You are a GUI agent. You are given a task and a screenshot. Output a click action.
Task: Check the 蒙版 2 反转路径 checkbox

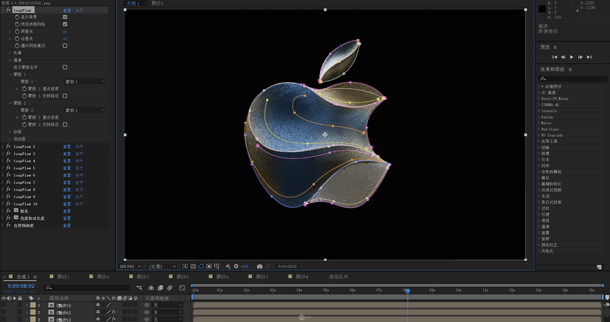click(65, 124)
